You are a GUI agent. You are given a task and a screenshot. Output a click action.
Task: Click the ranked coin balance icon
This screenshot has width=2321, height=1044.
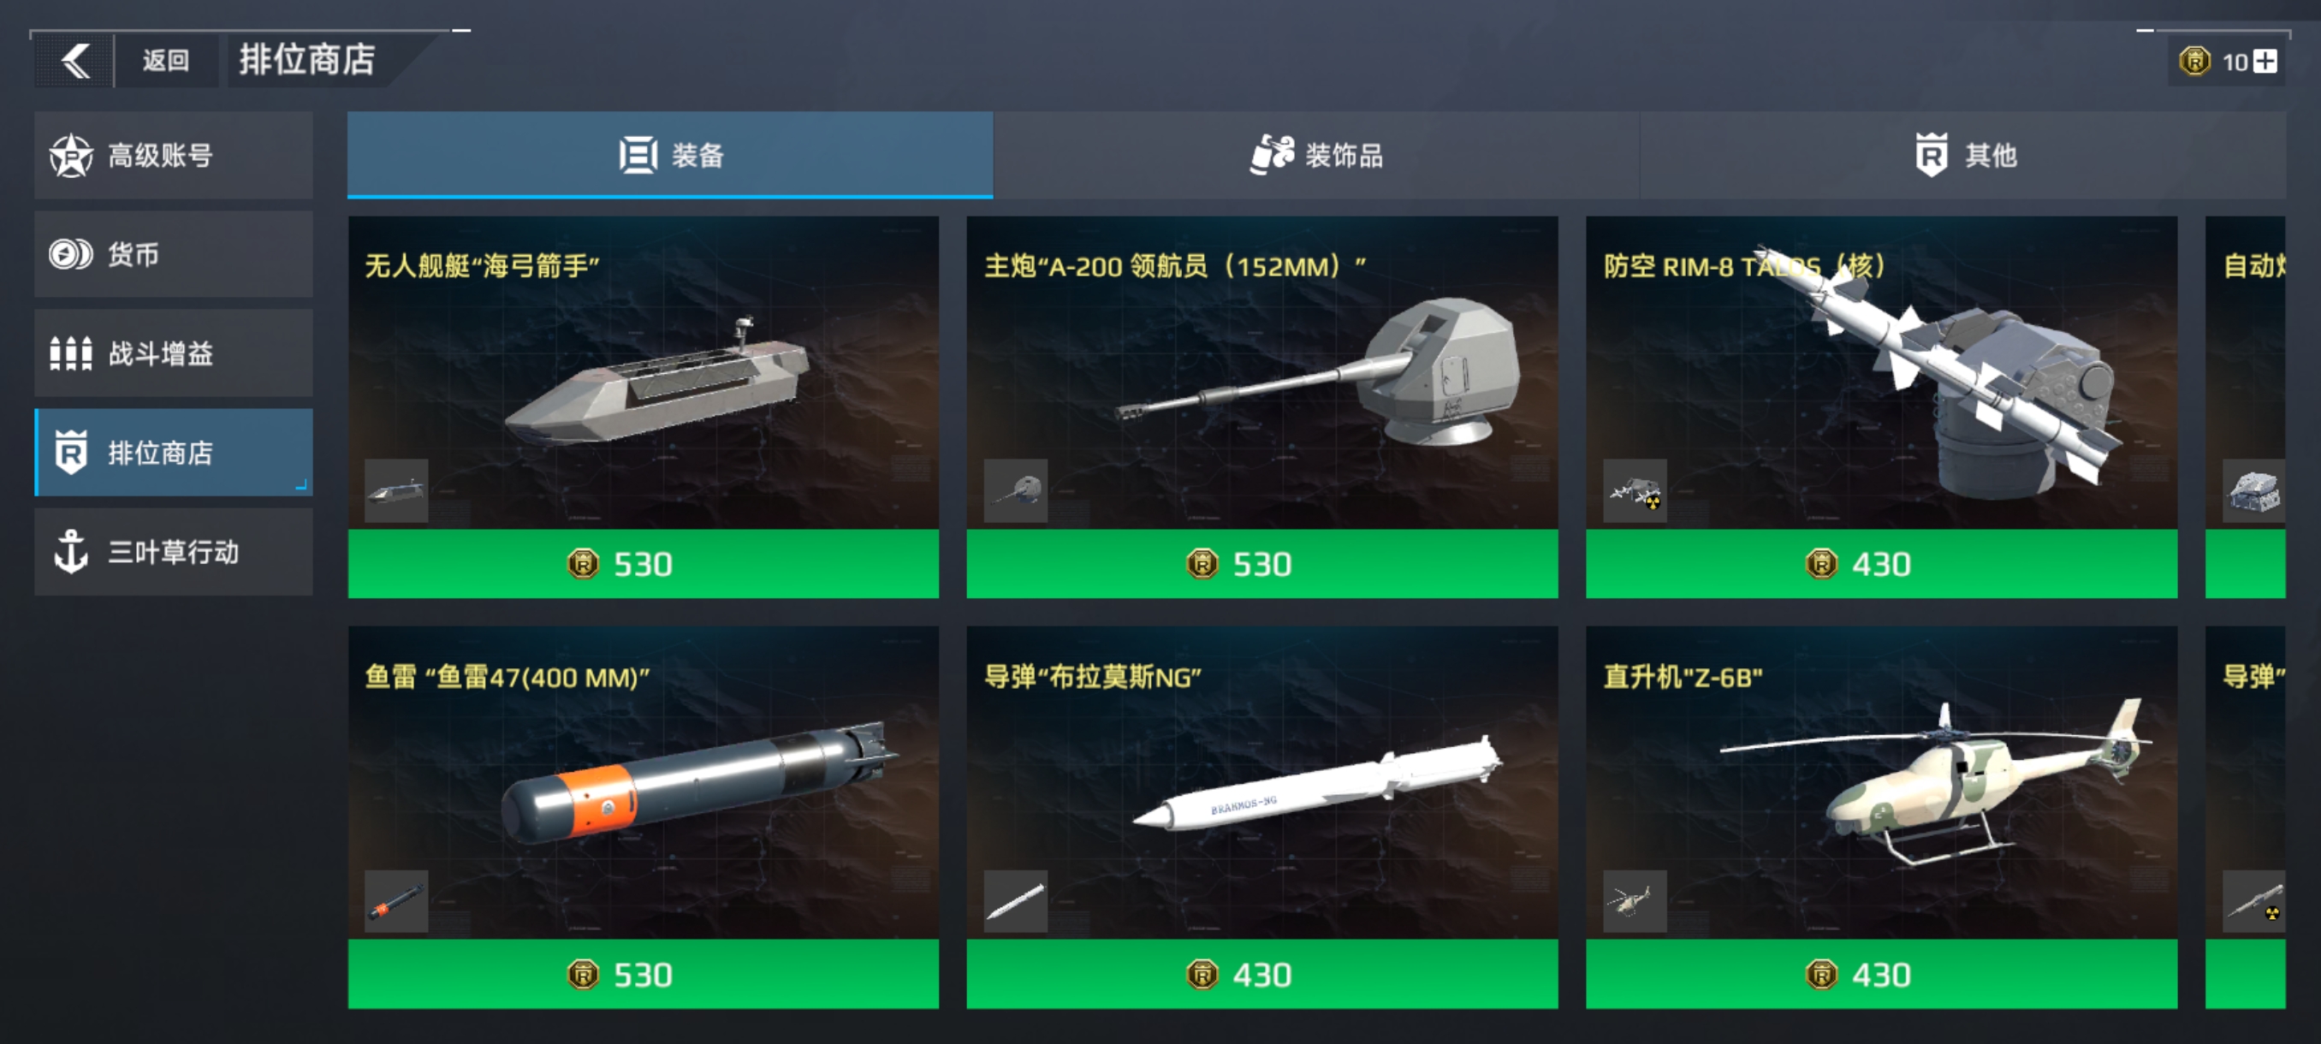pos(2195,62)
